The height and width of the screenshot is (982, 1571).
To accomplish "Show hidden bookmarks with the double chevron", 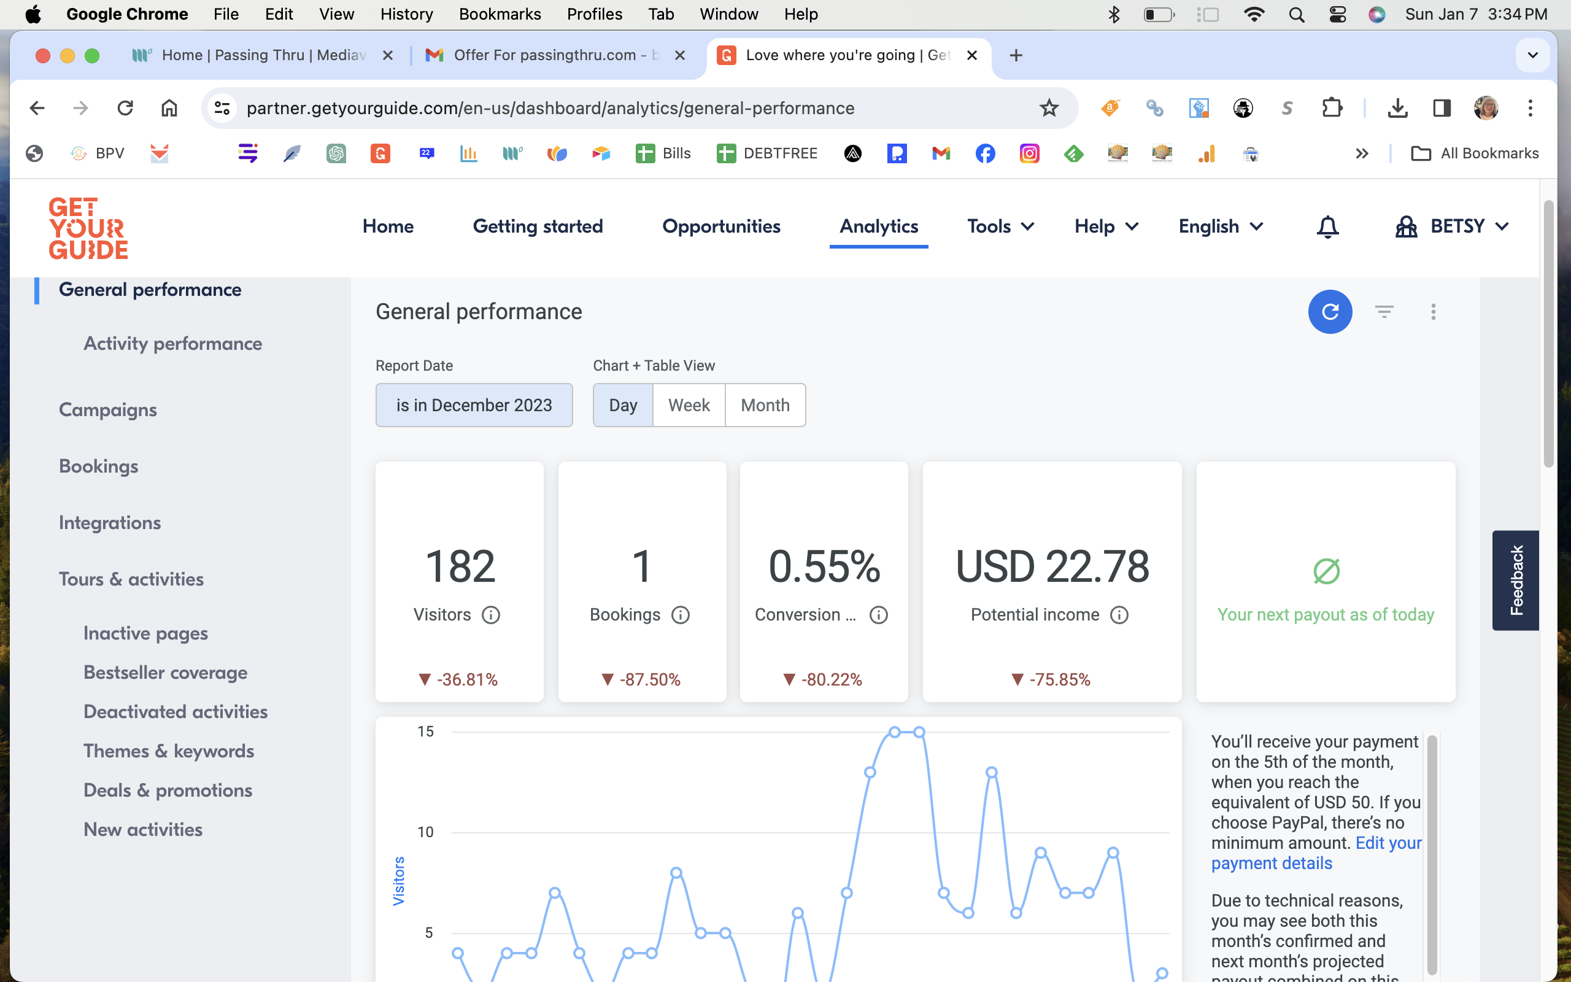I will [x=1361, y=153].
